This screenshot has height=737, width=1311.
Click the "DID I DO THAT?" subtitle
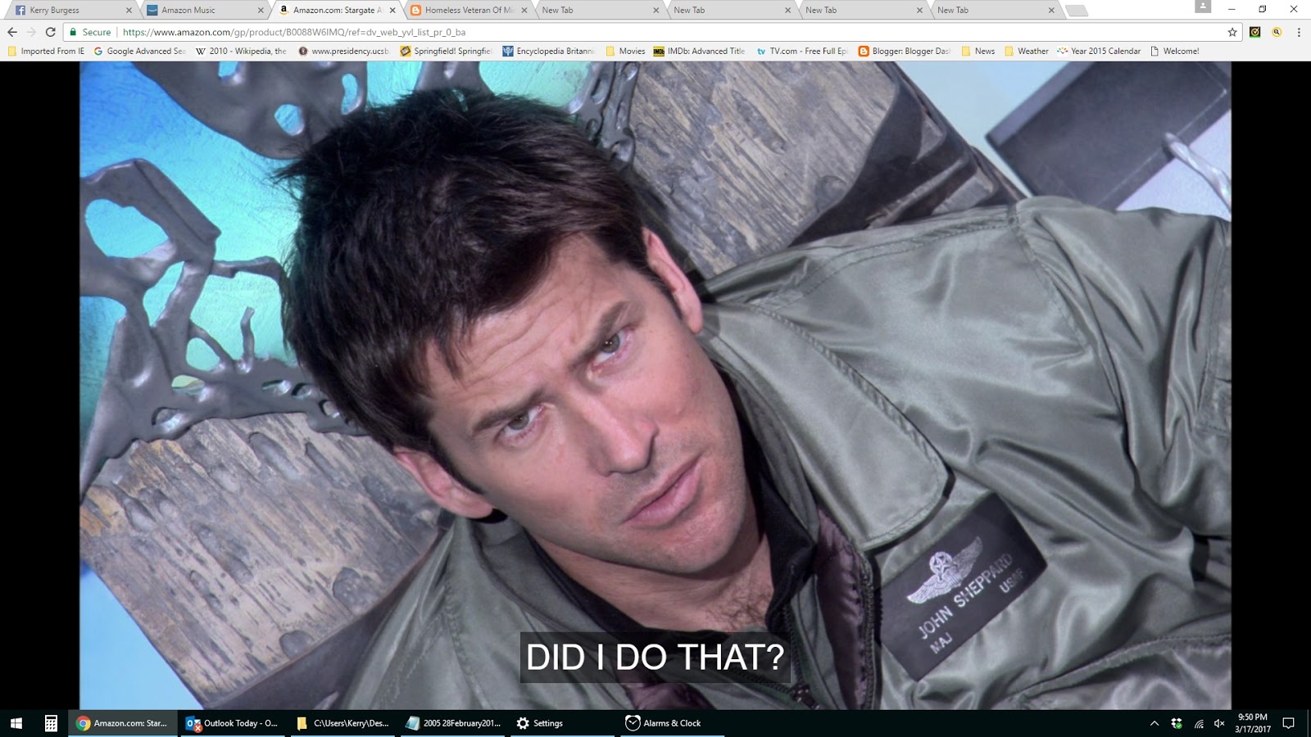coord(655,657)
